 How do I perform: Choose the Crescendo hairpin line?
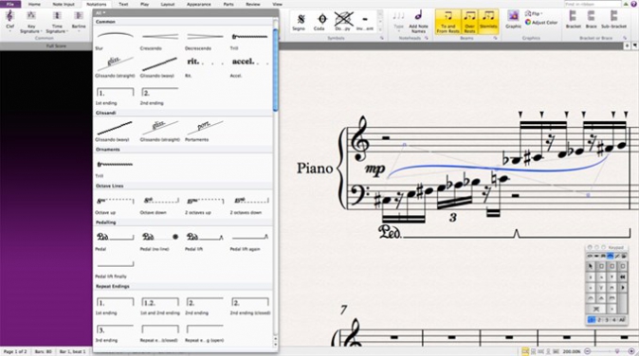[x=159, y=39]
